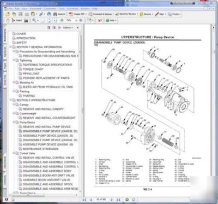Image resolution: width=218 pixels, height=204 pixels.
Task: Click the zoom out minus button
Action: (x=62, y=20)
